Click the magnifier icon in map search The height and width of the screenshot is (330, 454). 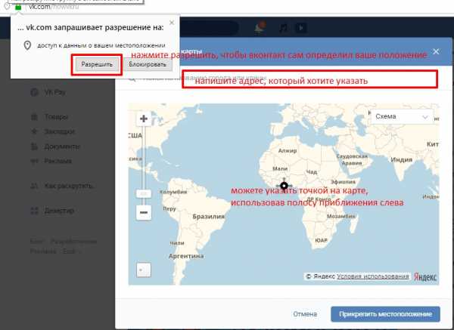[x=132, y=78]
